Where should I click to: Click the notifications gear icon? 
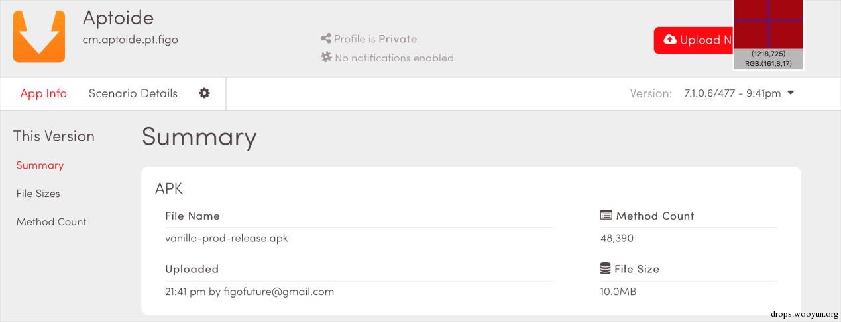(326, 58)
